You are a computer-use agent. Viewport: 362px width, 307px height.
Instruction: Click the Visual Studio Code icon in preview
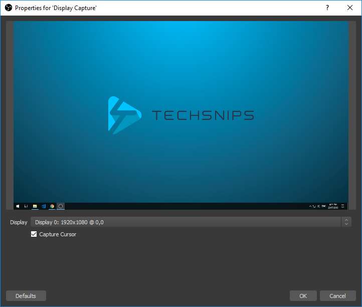(x=44, y=206)
